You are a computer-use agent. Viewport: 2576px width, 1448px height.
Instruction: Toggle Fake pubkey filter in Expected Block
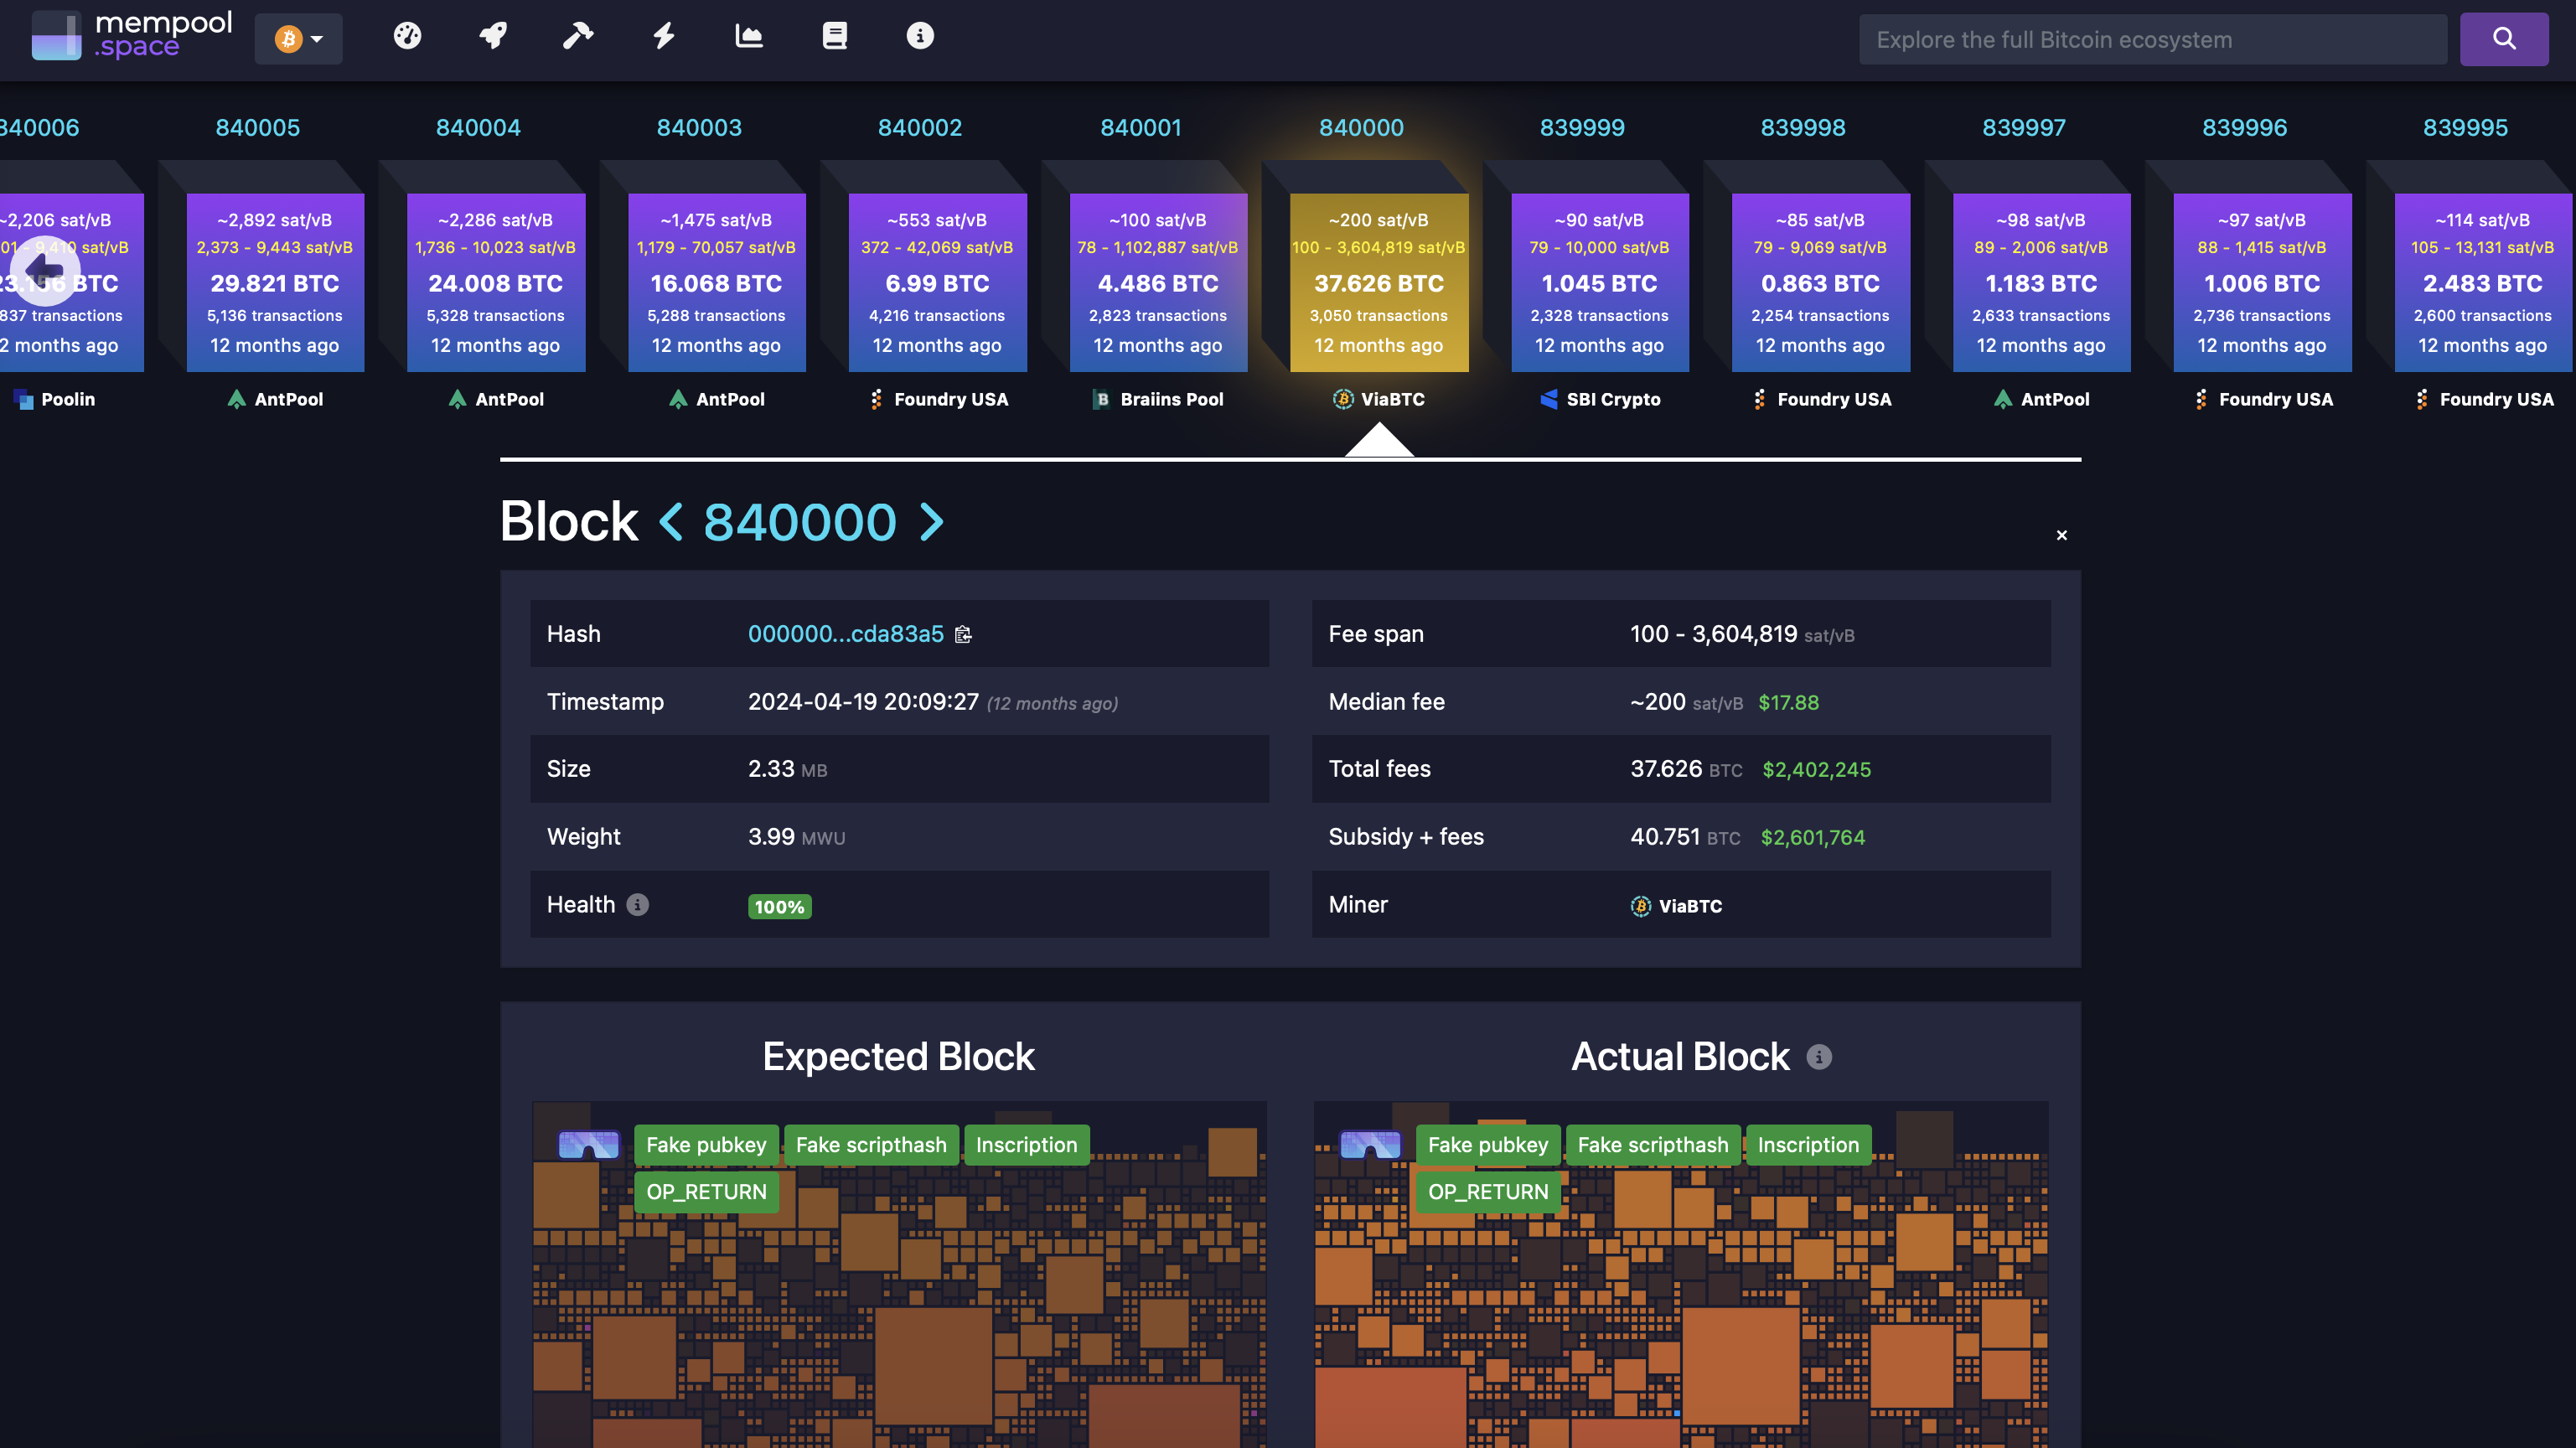click(x=706, y=1144)
